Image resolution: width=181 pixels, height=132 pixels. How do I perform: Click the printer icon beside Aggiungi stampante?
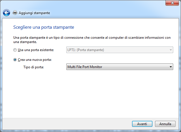tap(15, 13)
